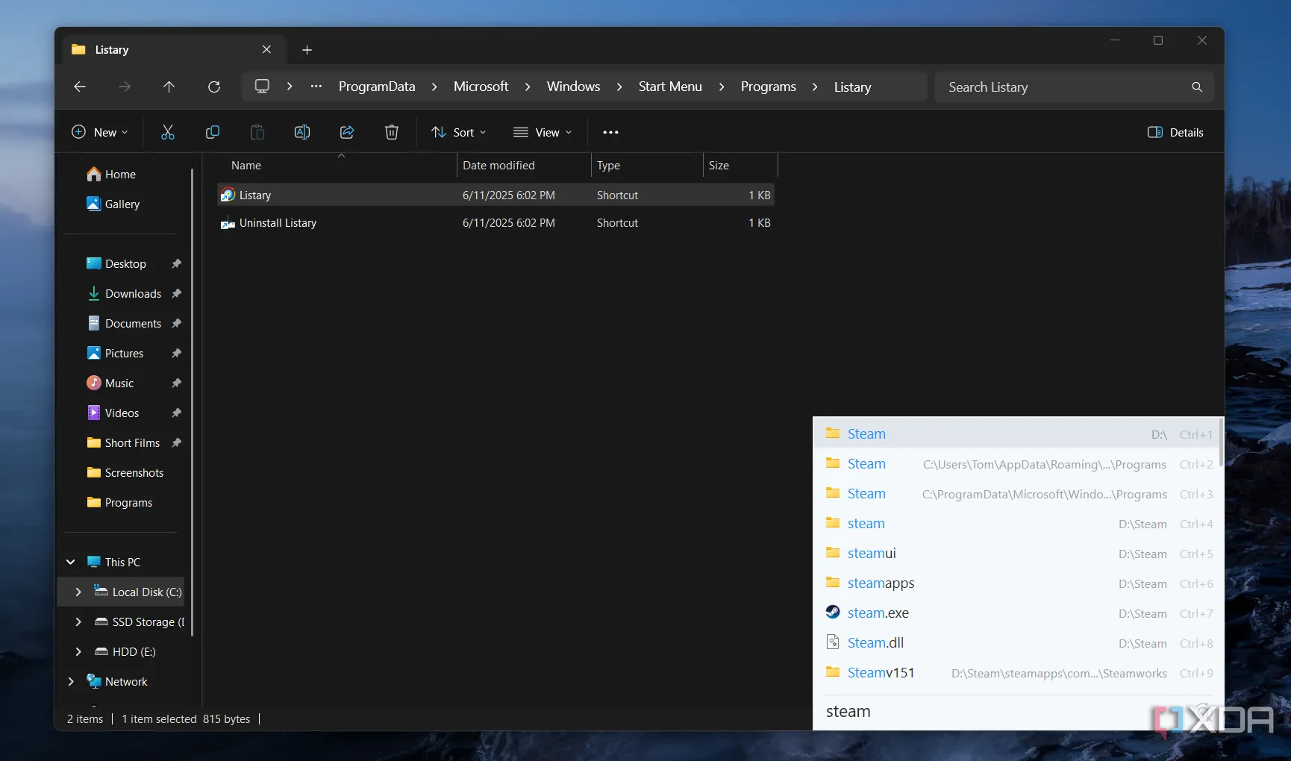Screen dimensions: 1291x761
Task: Sort files by Date modified column
Action: point(524,165)
